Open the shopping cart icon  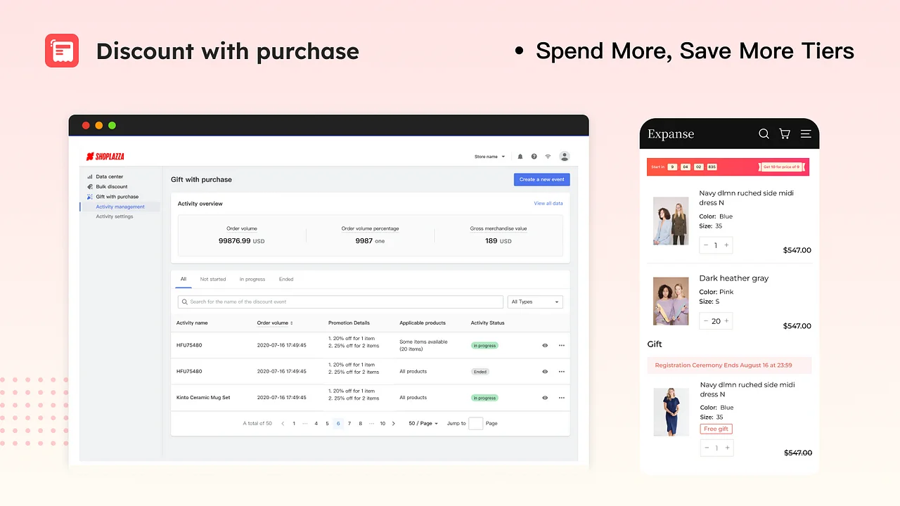point(784,134)
